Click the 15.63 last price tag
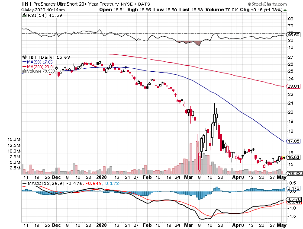The height and width of the screenshot is (229, 303). coord(294,158)
